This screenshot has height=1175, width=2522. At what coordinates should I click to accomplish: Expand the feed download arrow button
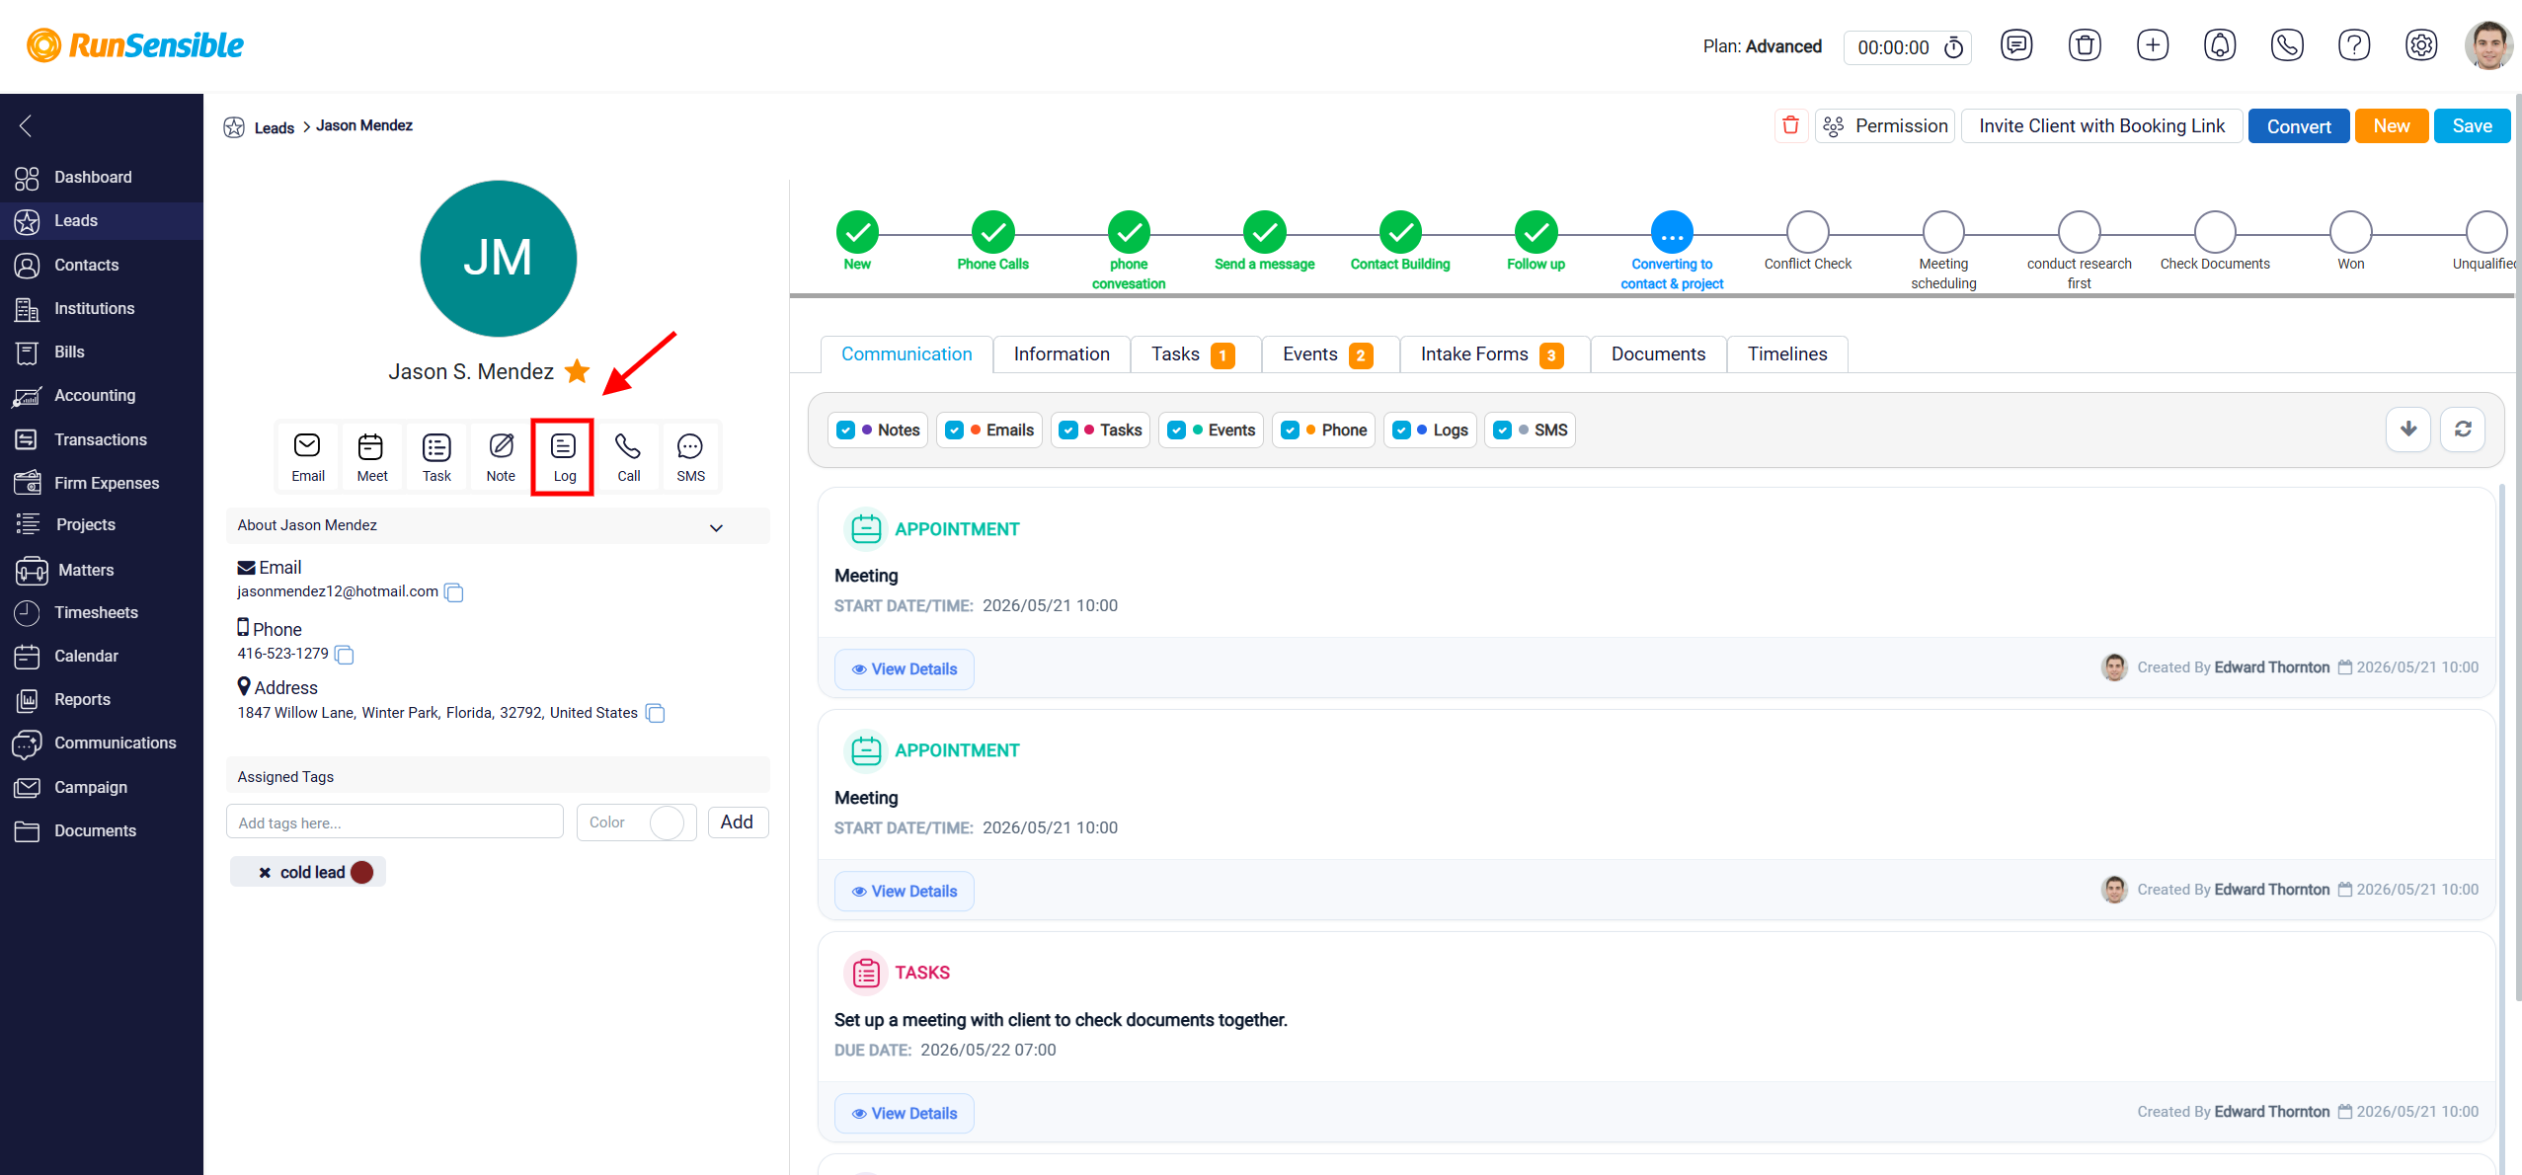coord(2407,430)
